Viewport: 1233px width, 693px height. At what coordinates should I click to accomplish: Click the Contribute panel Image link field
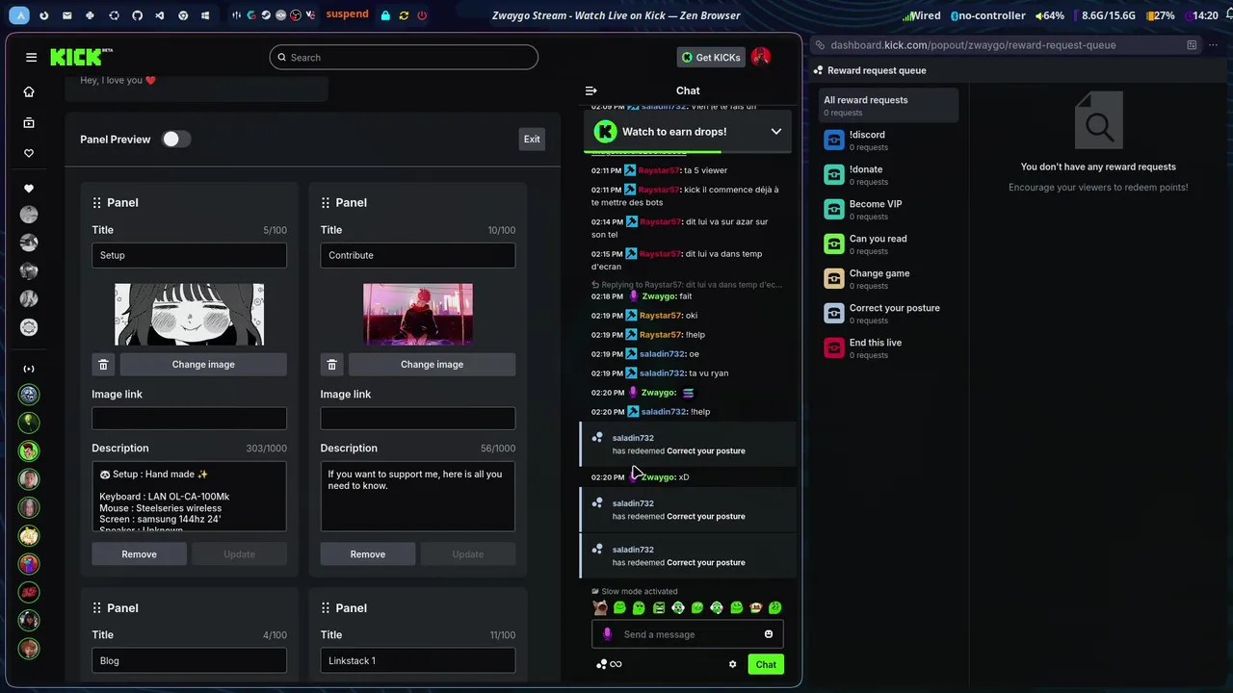pyautogui.click(x=418, y=418)
